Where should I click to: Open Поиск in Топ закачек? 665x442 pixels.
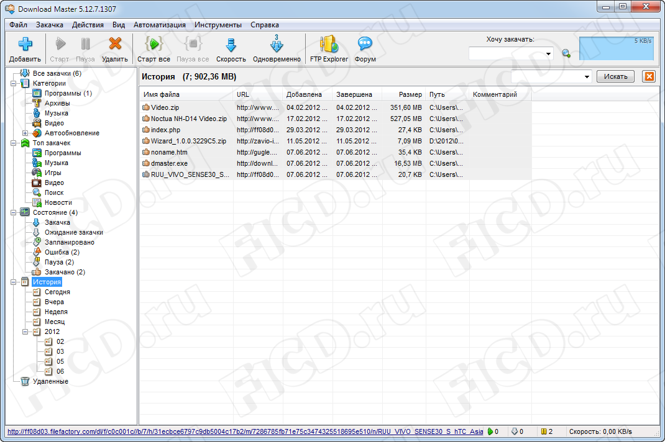(54, 193)
